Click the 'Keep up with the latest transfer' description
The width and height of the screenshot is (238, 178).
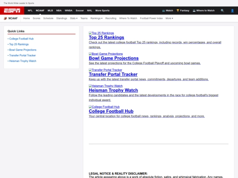[149, 79]
